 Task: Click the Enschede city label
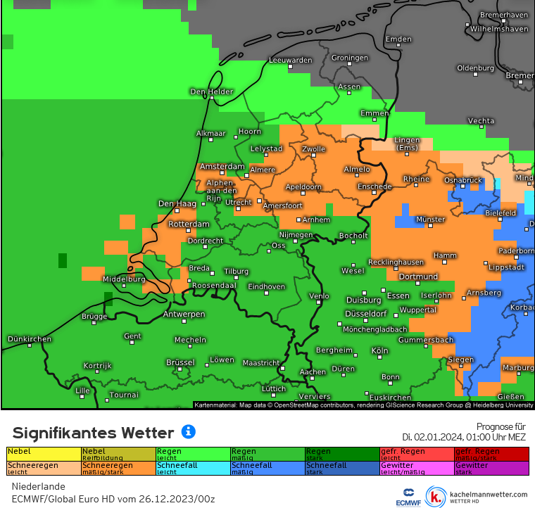coord(374,186)
